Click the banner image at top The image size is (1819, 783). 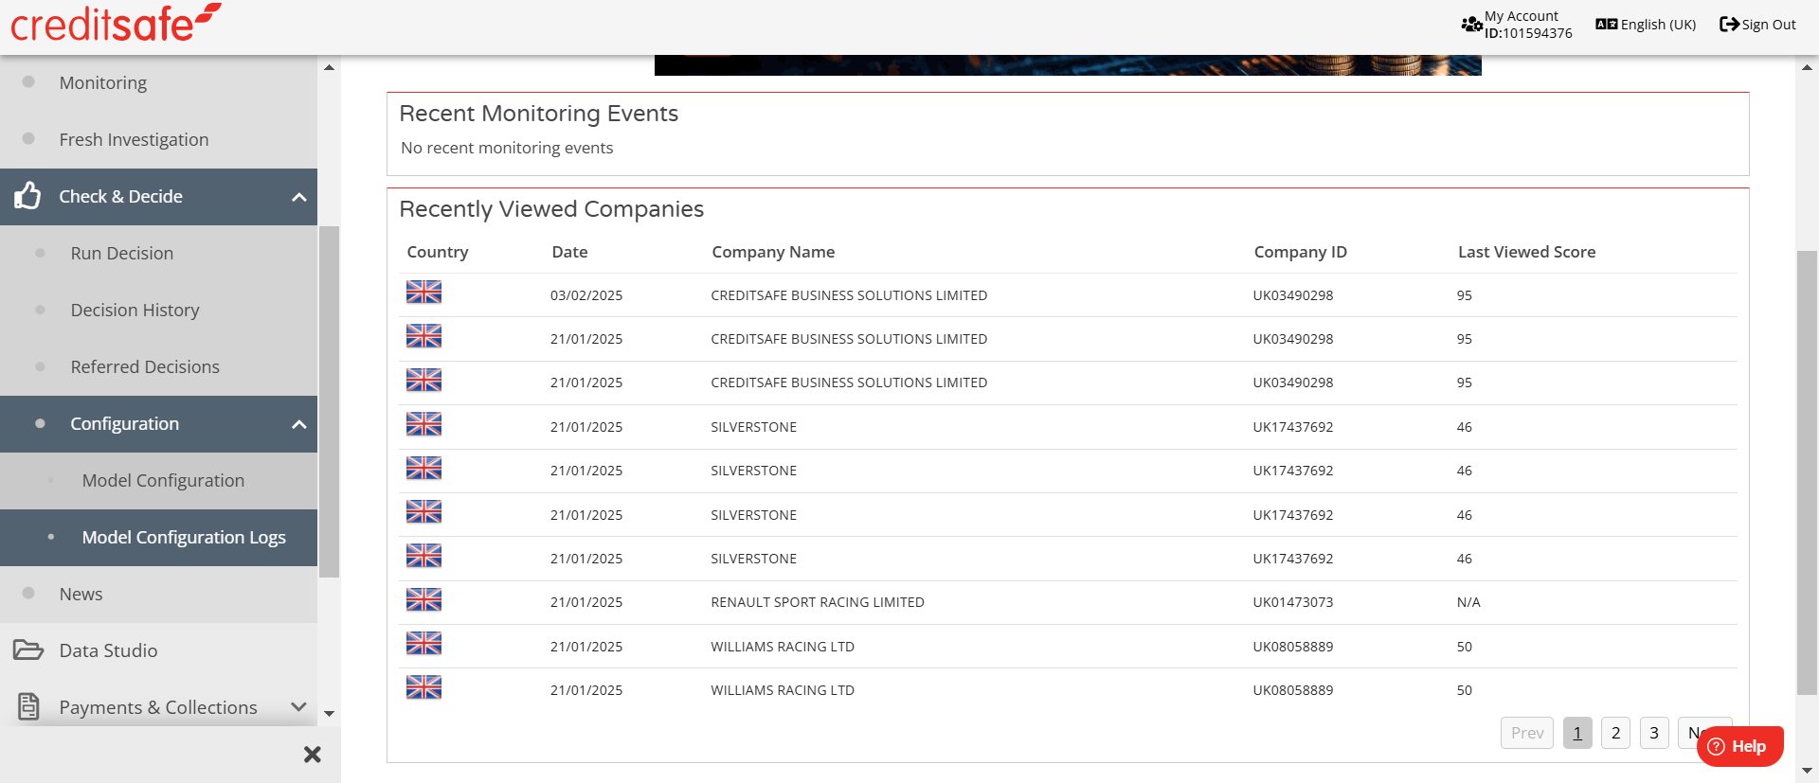pos(1068,65)
